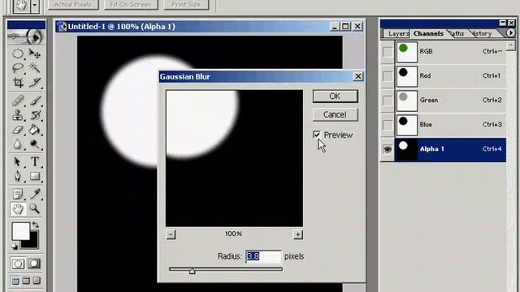This screenshot has height=292, width=520.
Task: Switch to the History tab
Action: pyautogui.click(x=483, y=33)
